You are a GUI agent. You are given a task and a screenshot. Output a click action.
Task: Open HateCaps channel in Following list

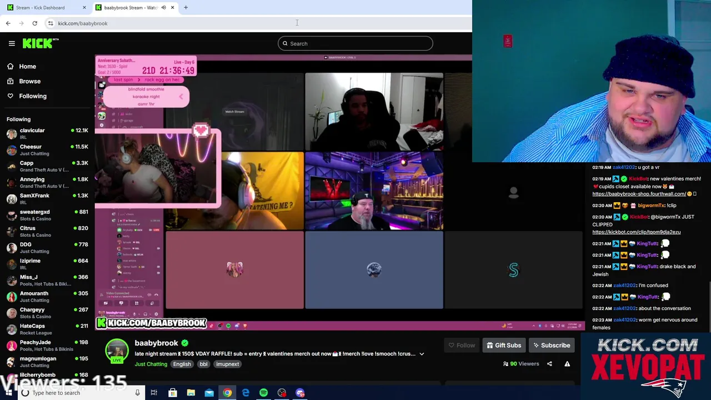47,329
